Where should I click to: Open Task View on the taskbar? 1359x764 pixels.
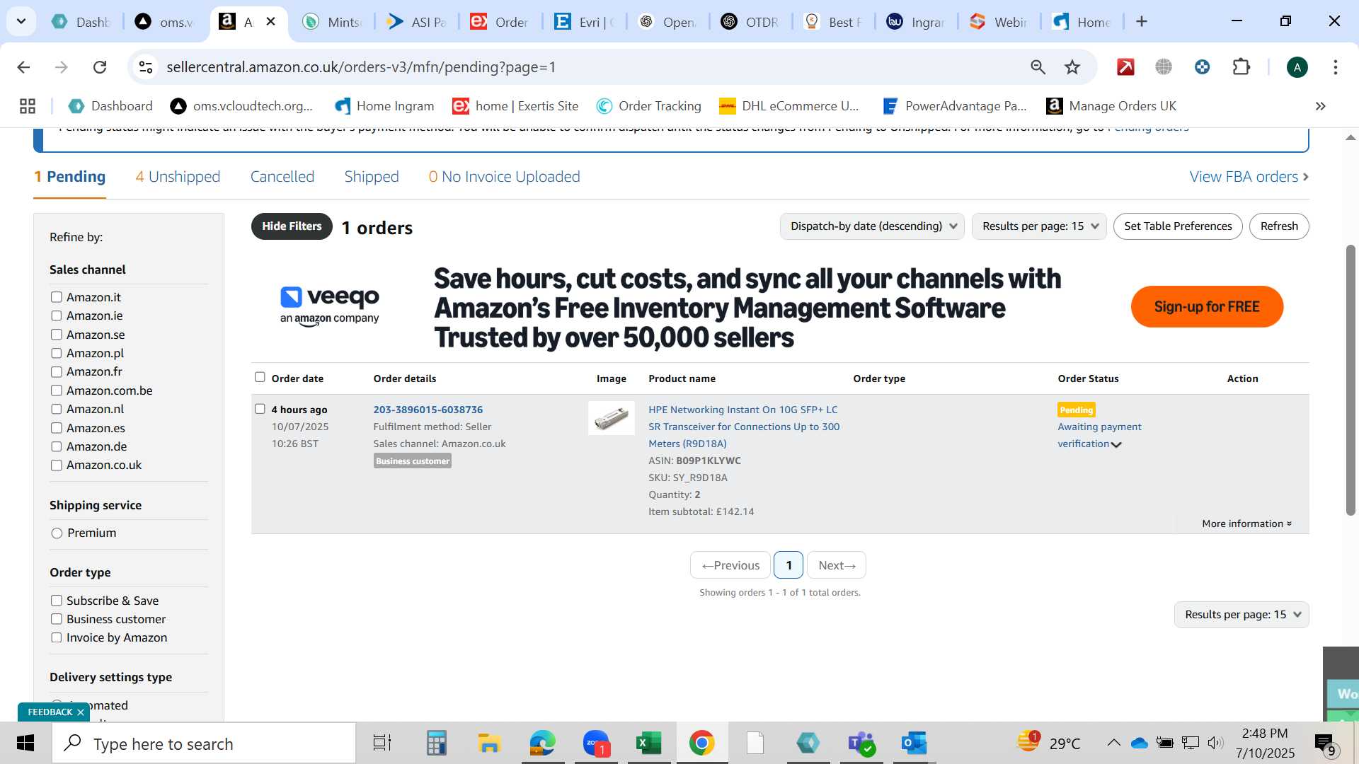382,743
